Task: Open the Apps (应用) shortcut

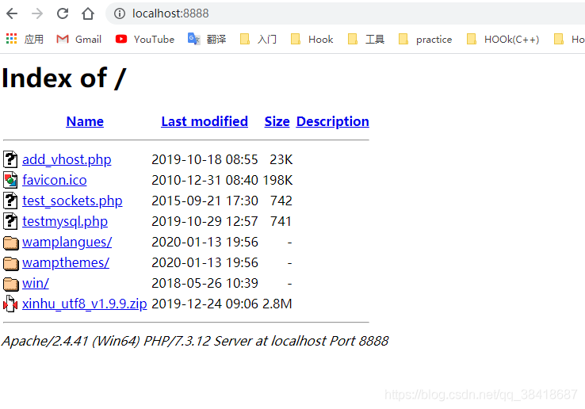Action: click(x=25, y=39)
